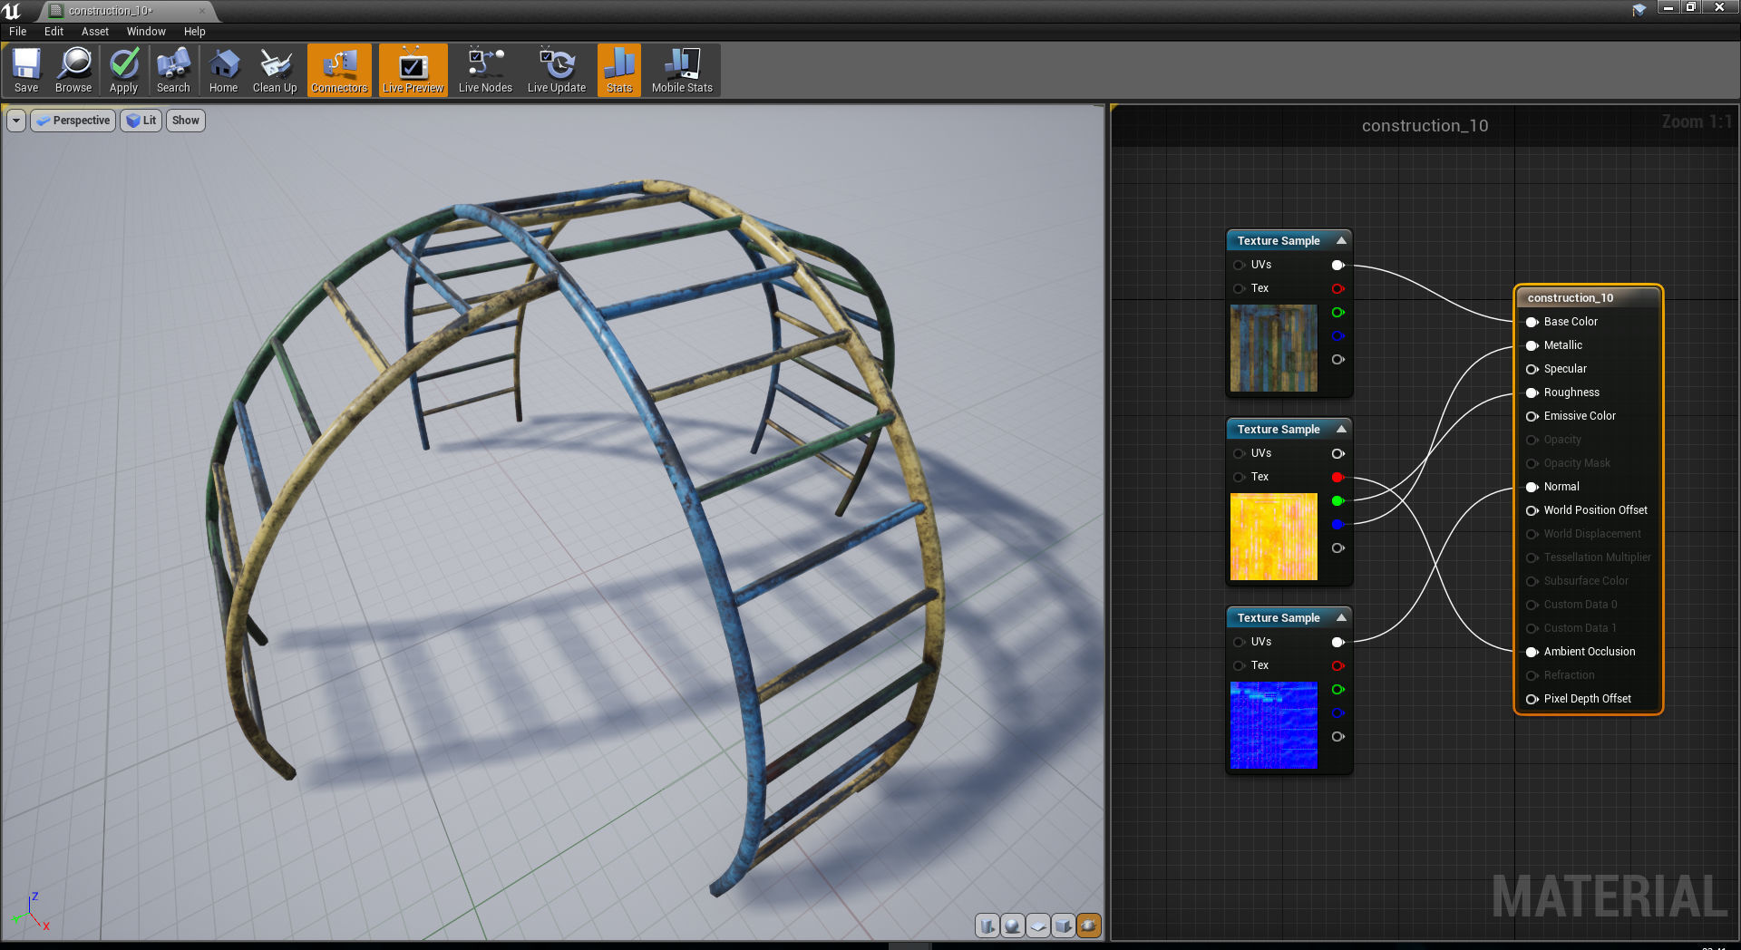The image size is (1741, 950).
Task: Toggle Mobile Stats
Action: 682,71
